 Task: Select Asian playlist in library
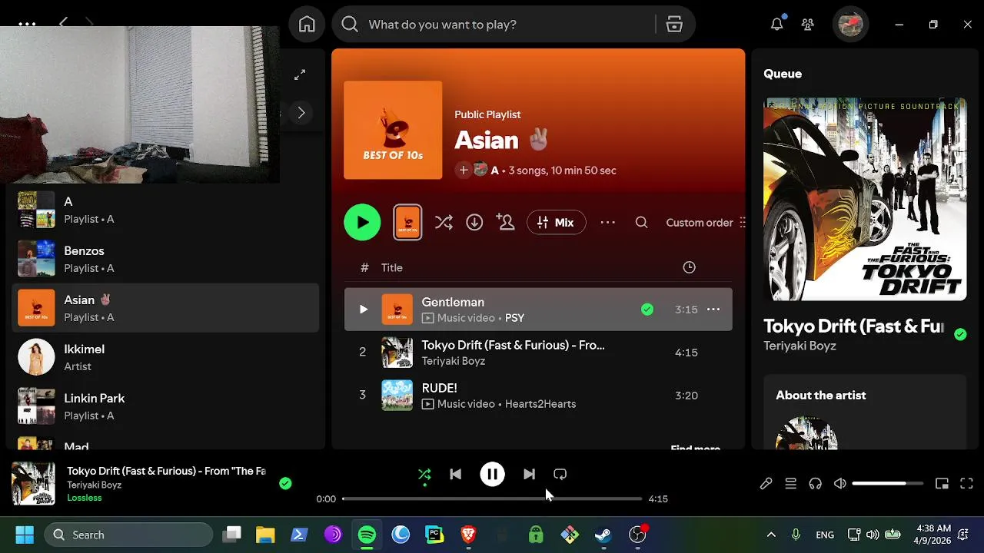pyautogui.click(x=165, y=308)
